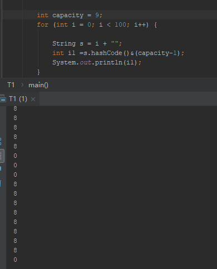Click the T1 breadcrumb item
The width and height of the screenshot is (217, 269).
11,85
